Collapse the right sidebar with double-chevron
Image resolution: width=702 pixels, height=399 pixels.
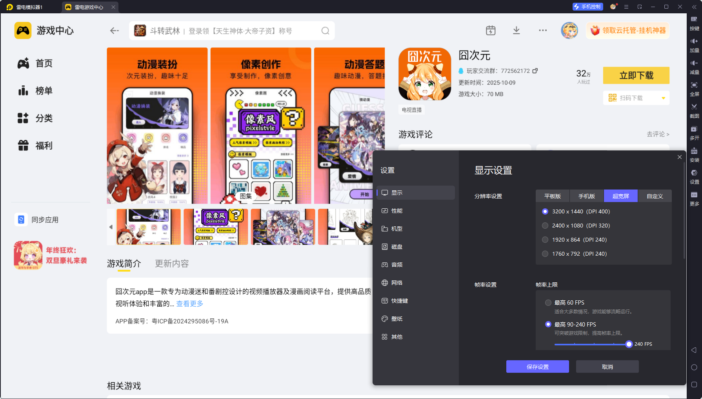[694, 7]
